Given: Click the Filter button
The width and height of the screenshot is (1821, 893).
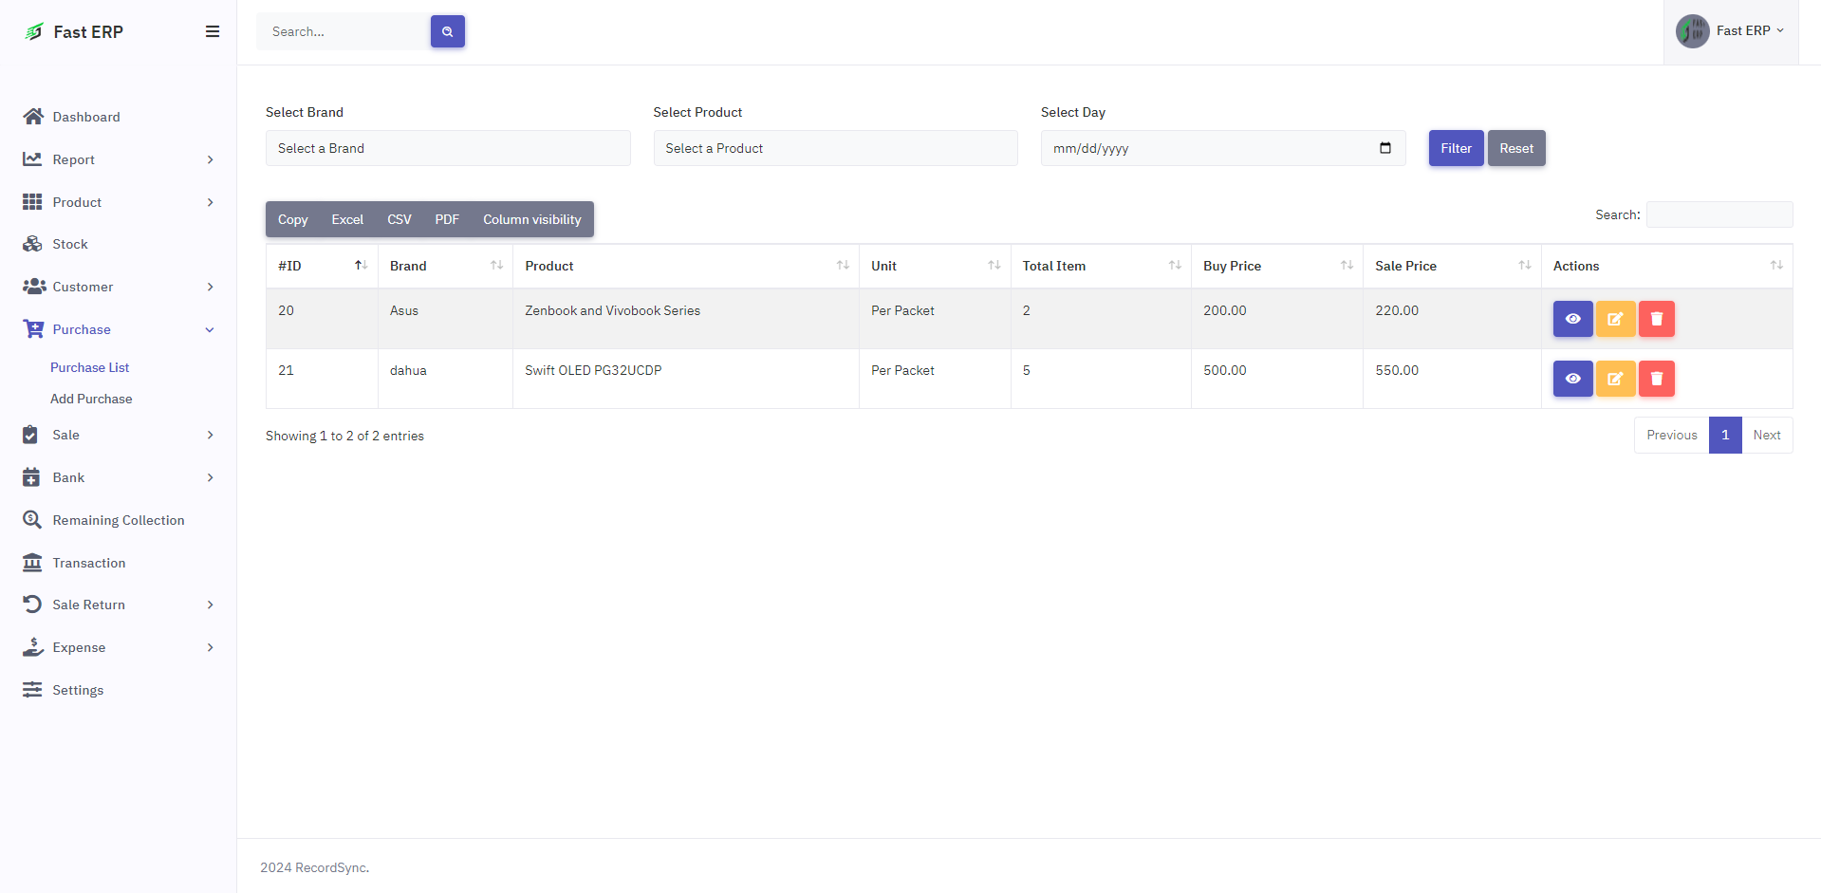Looking at the screenshot, I should tap(1455, 148).
